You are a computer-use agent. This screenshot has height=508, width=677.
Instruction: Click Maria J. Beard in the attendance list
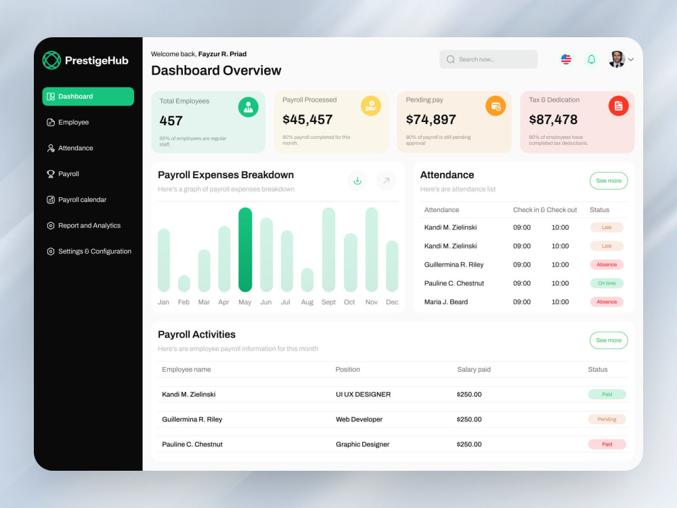(x=446, y=302)
